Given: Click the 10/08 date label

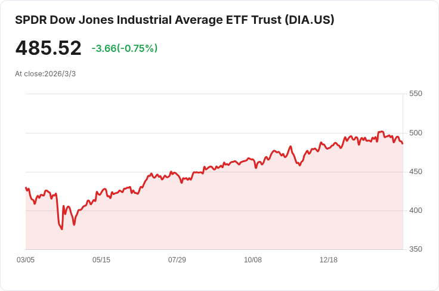Looking at the screenshot, I should click(253, 260).
